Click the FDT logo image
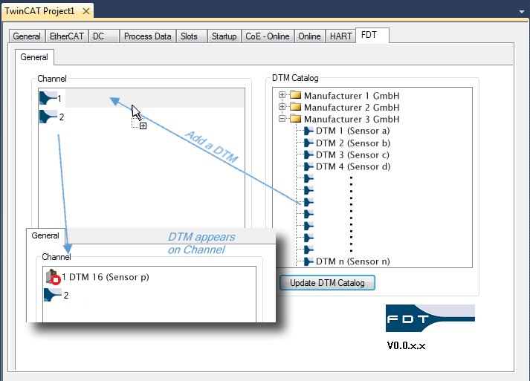 pyautogui.click(x=430, y=318)
